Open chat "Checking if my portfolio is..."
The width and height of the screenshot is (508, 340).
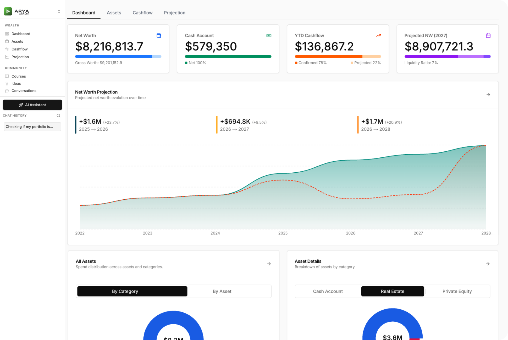(x=32, y=127)
